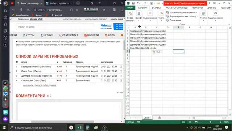Reload the rttf.ru page
Screen dimensions: 232x131
pyautogui.click(x=28, y=10)
